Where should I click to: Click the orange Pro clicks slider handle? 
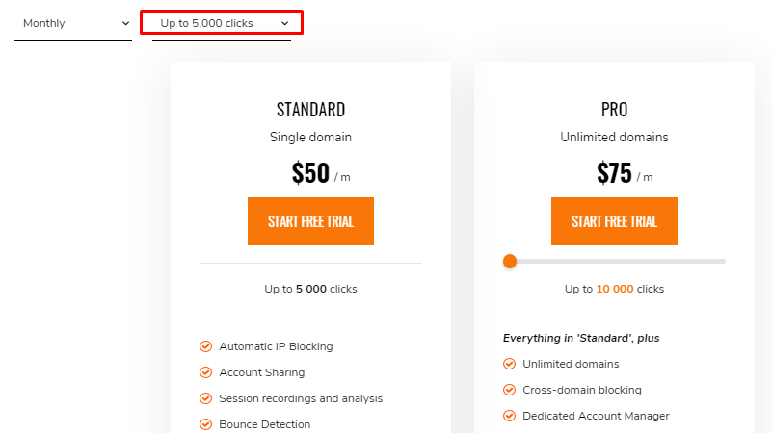pos(510,261)
